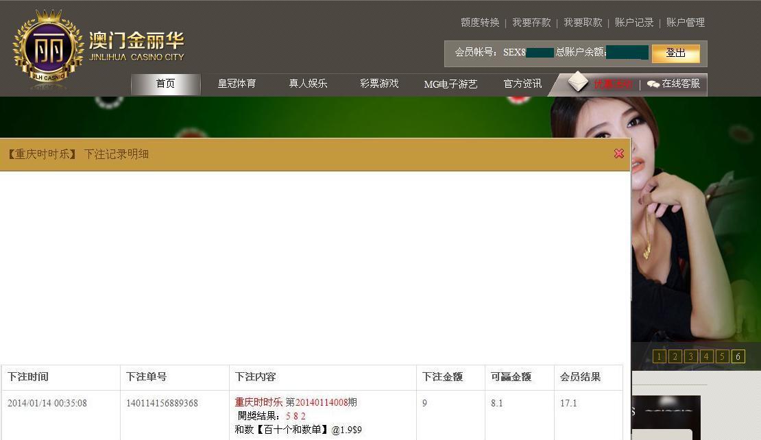Screen dimensions: 761x440
Task: Open 账户记录 link
Action: [634, 23]
